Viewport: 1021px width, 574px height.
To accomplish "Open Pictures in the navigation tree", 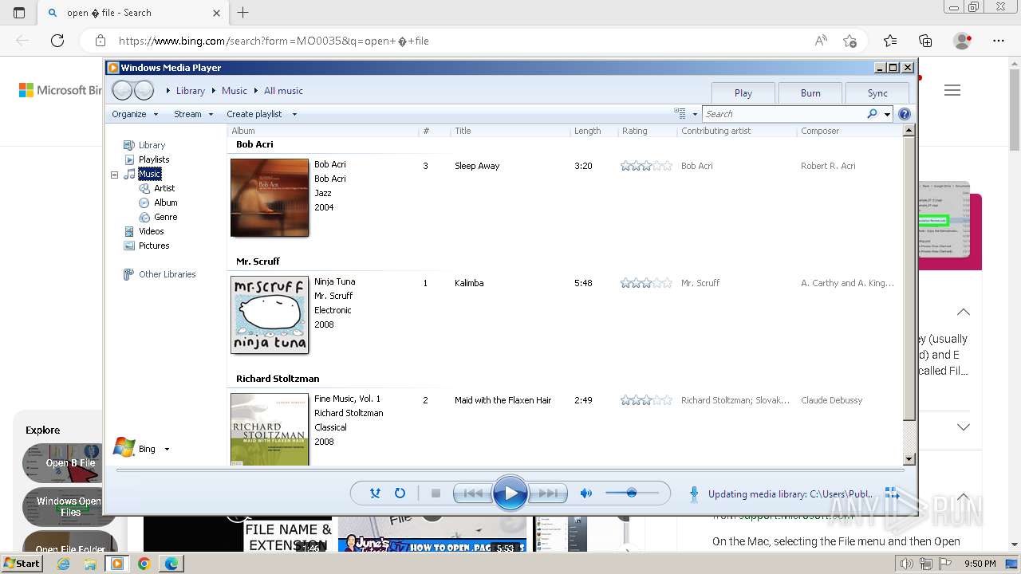I will click(154, 246).
